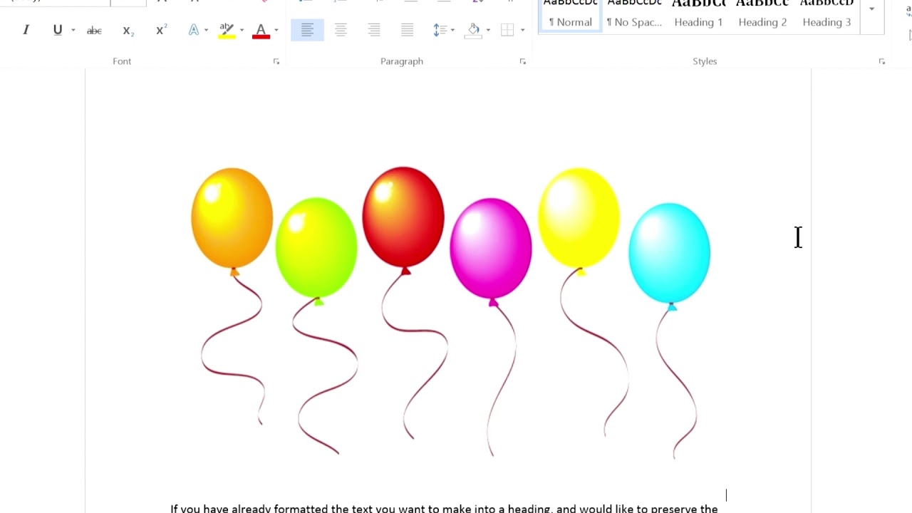Click in the paragraph beginning 'If you have already'
This screenshot has width=912, height=513.
point(444,509)
